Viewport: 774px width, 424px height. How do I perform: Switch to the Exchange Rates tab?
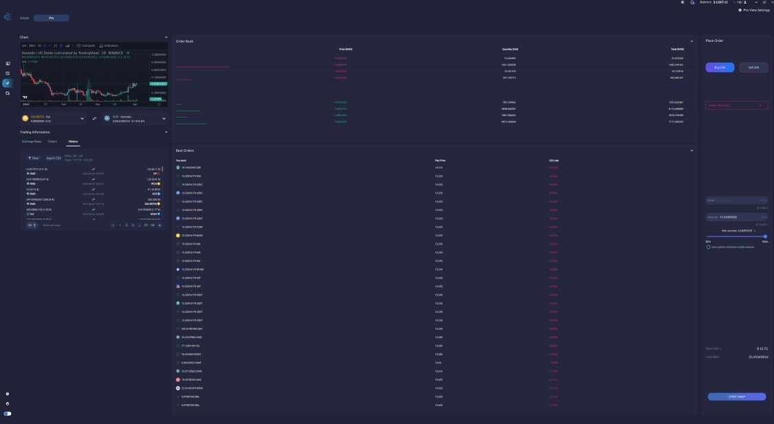tap(32, 141)
